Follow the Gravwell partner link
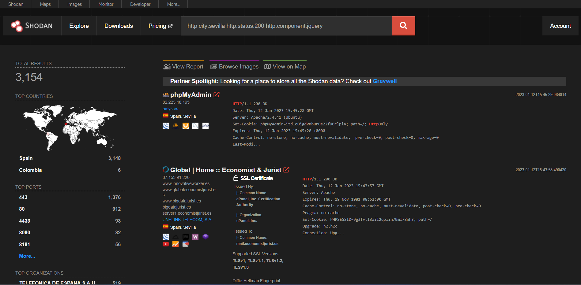This screenshot has width=581, height=285. point(385,81)
